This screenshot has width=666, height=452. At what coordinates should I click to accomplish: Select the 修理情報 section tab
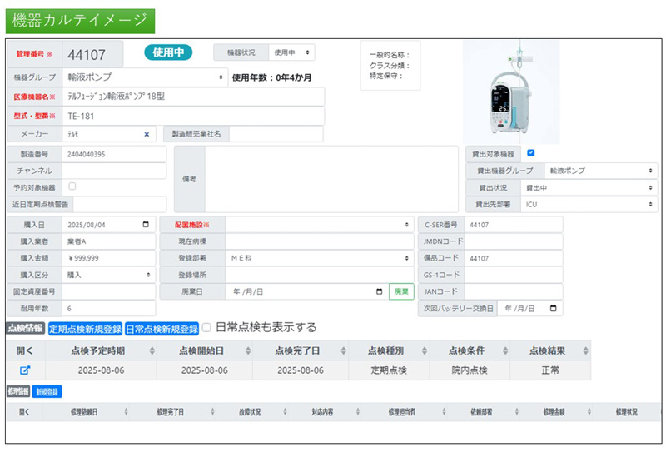17,390
